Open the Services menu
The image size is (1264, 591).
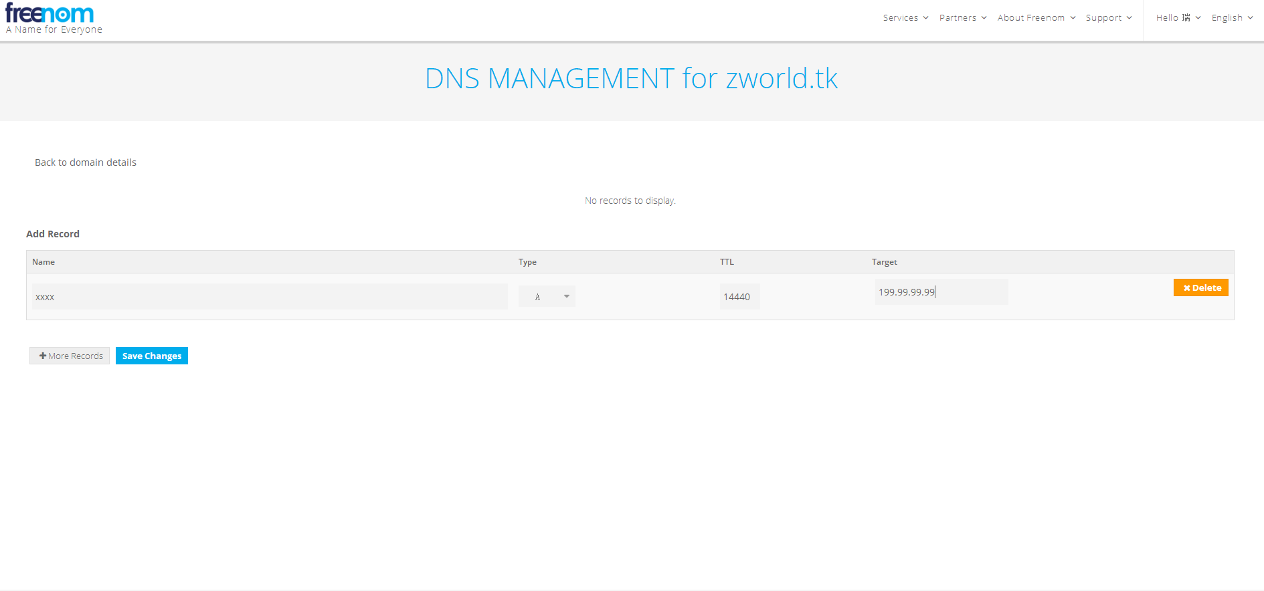pos(905,18)
